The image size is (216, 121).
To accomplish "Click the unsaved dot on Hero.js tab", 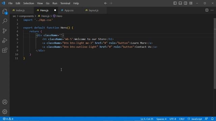I will click(55, 10).
